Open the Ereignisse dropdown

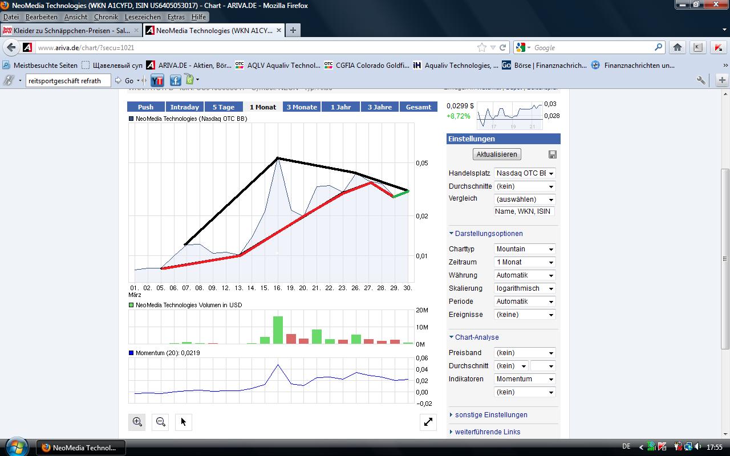point(525,315)
